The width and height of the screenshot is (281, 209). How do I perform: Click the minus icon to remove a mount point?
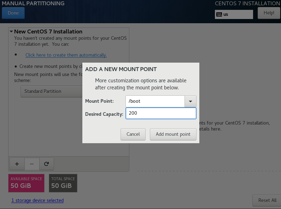coord(32,164)
